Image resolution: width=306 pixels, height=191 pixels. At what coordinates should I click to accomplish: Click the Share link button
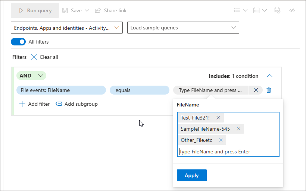111,10
